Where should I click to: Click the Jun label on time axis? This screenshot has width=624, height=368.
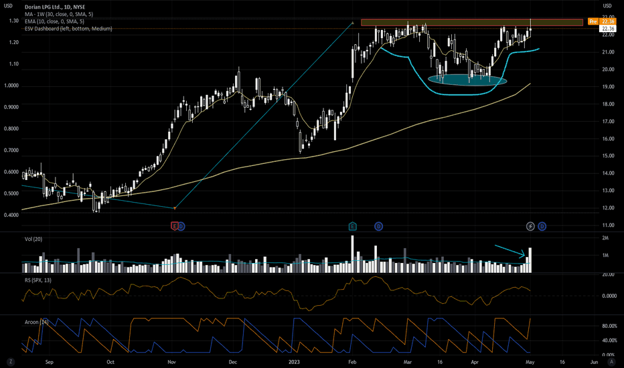[594, 362]
